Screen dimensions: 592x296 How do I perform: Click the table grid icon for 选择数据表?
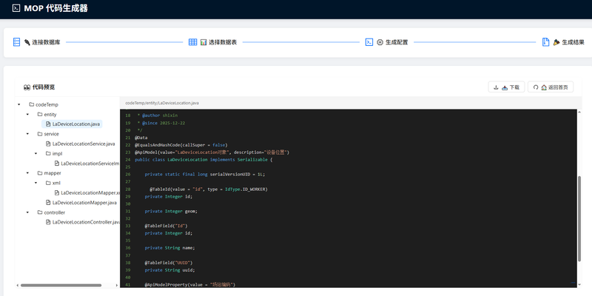pos(192,42)
